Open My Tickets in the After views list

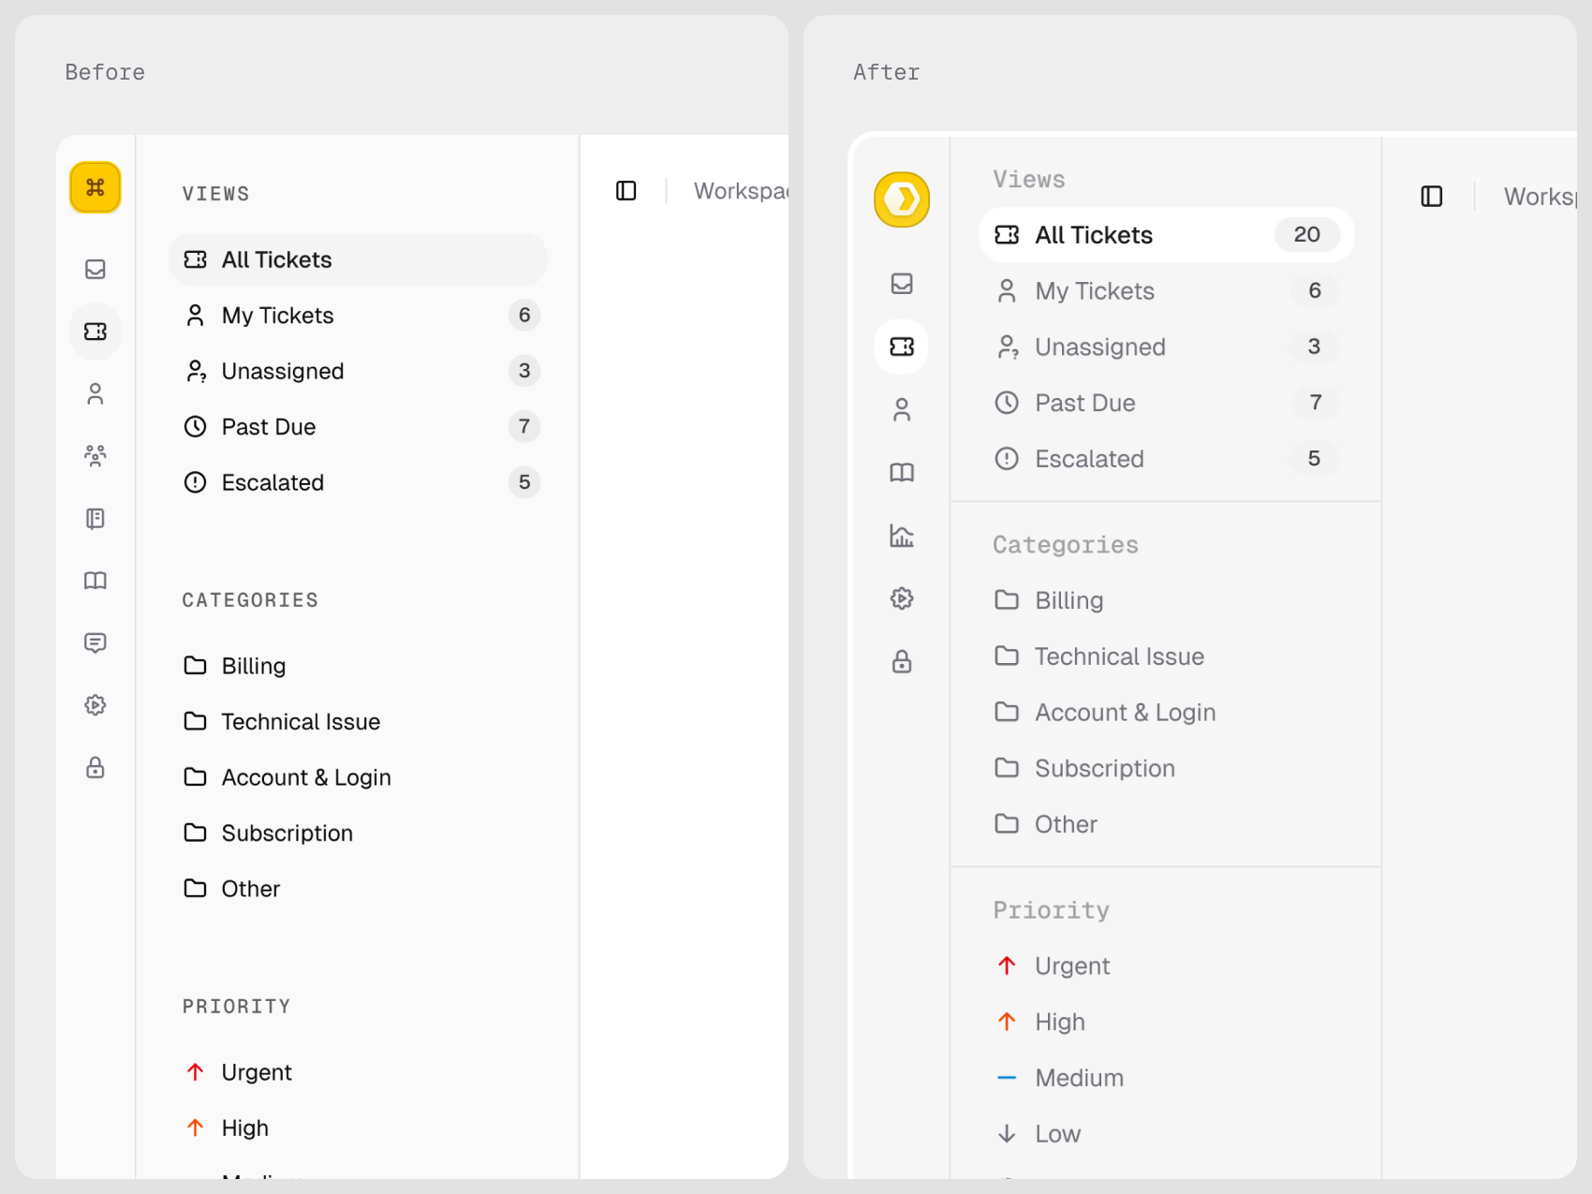pos(1166,291)
